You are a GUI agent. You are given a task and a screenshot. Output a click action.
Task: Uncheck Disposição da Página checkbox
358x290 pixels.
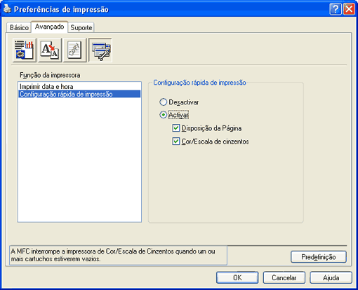click(x=175, y=128)
